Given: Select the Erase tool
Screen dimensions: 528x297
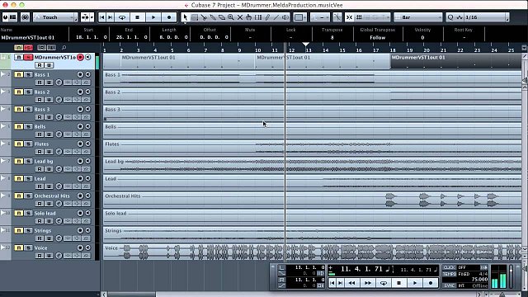Looking at the screenshot, I should [x=222, y=17].
